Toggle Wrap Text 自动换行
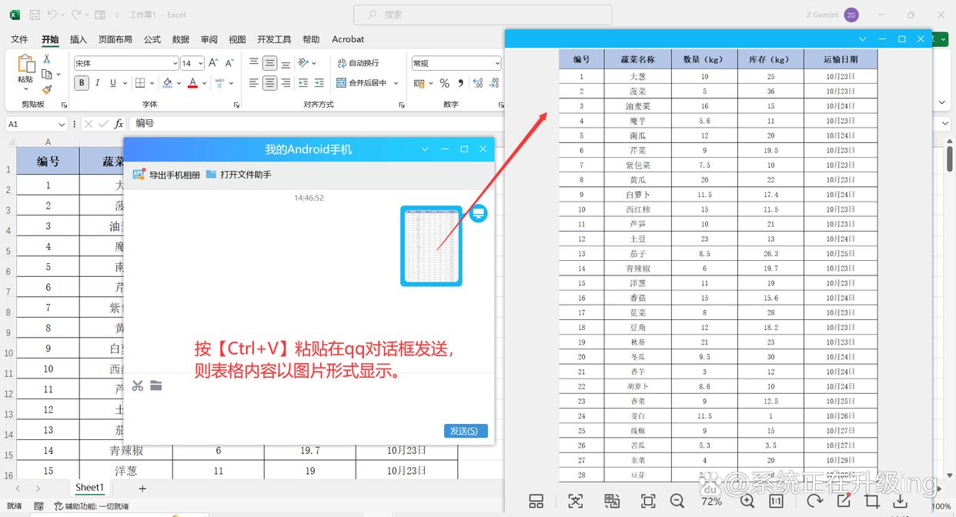This screenshot has width=956, height=517. tap(358, 63)
